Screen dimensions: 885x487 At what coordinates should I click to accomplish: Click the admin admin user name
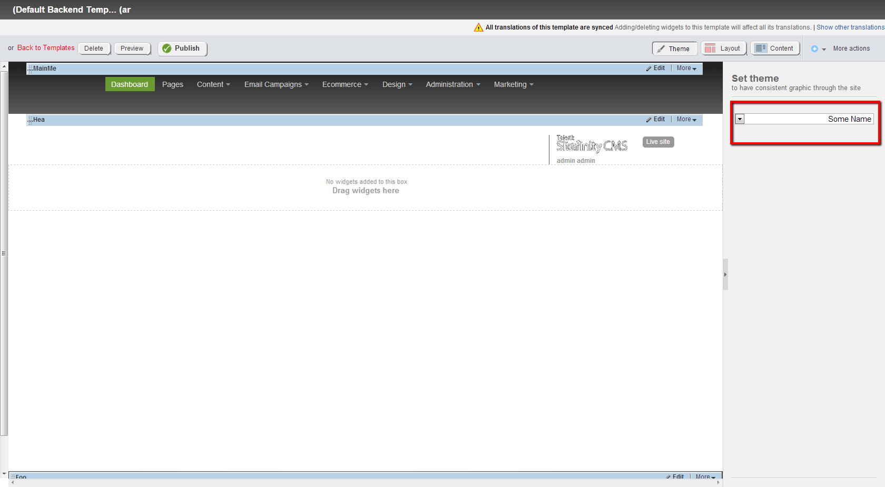click(576, 161)
